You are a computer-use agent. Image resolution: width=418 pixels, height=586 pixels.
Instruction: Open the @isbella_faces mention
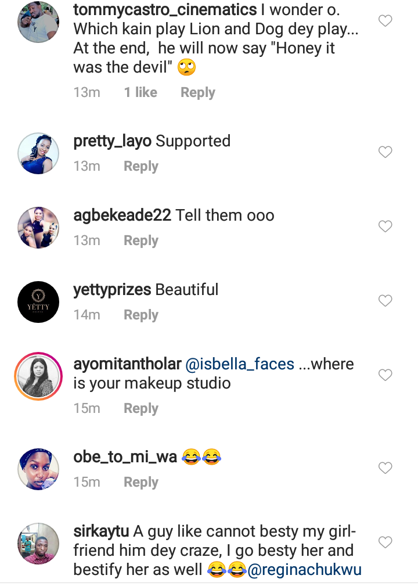click(239, 364)
